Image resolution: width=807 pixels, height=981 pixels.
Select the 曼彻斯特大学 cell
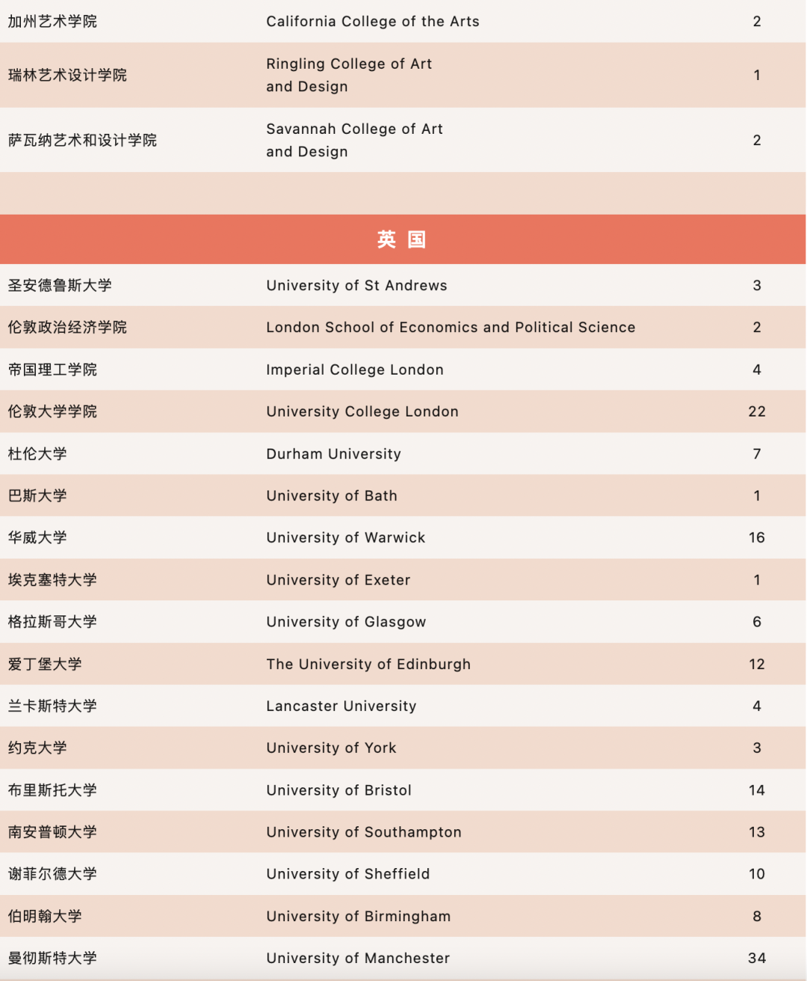pyautogui.click(x=52, y=959)
